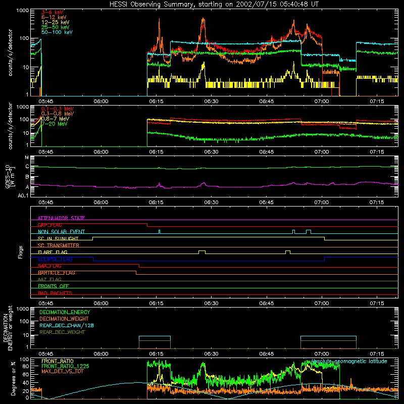Click the orange MAX_DET_VS_TOT legend label
Viewport: 404px width, 404px height.
click(x=62, y=371)
